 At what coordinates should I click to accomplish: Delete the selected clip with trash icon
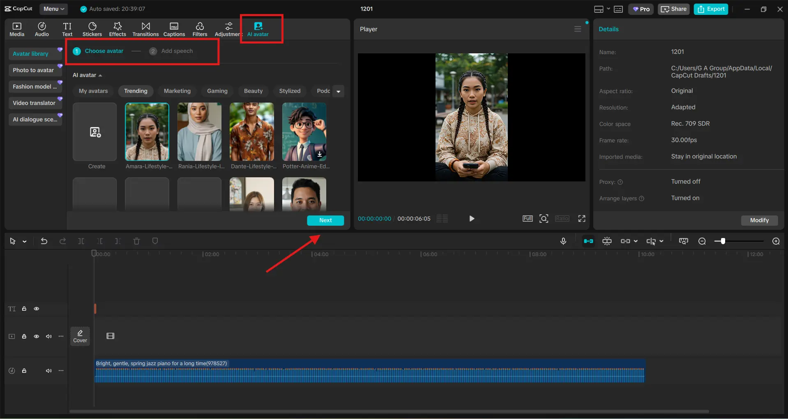tap(136, 241)
